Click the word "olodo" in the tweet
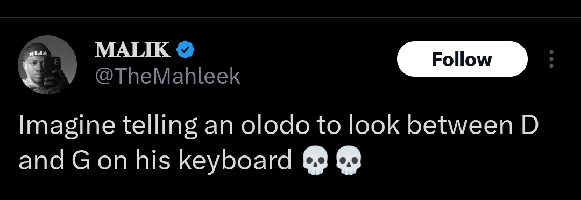Image resolution: width=581 pixels, height=200 pixels. pos(275,125)
